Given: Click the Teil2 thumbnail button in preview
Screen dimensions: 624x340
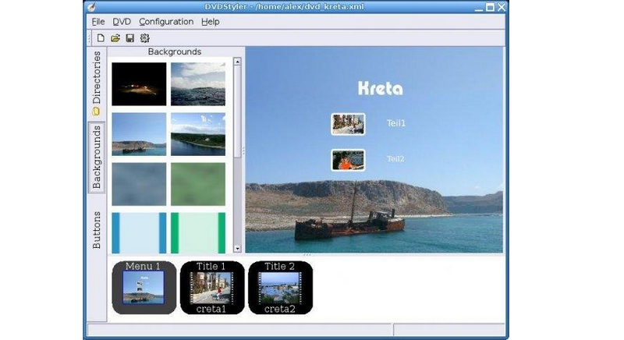Looking at the screenshot, I should pyautogui.click(x=348, y=161).
